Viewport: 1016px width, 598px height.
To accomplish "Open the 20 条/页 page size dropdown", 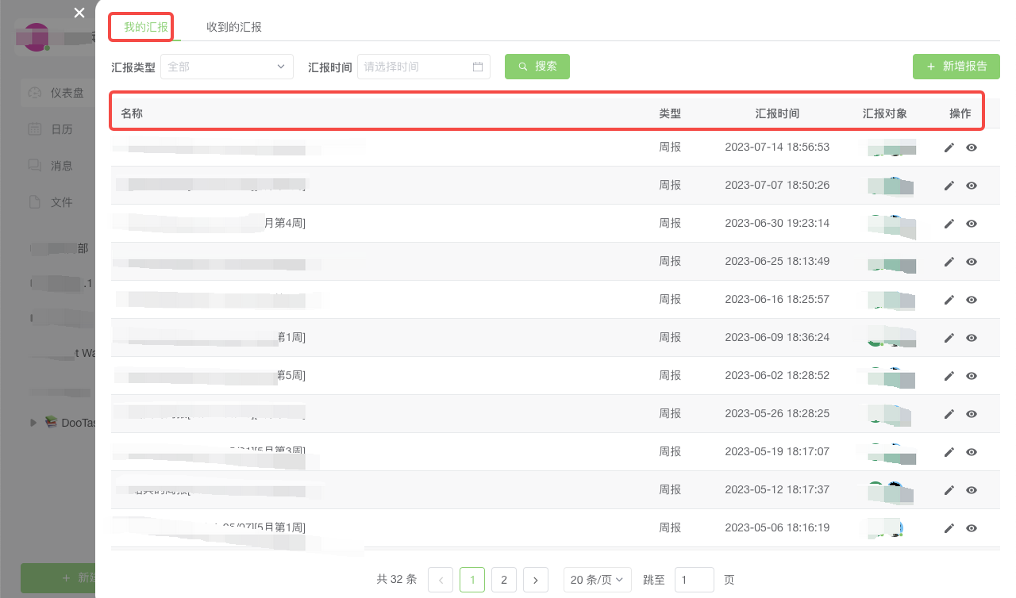I will pyautogui.click(x=597, y=580).
